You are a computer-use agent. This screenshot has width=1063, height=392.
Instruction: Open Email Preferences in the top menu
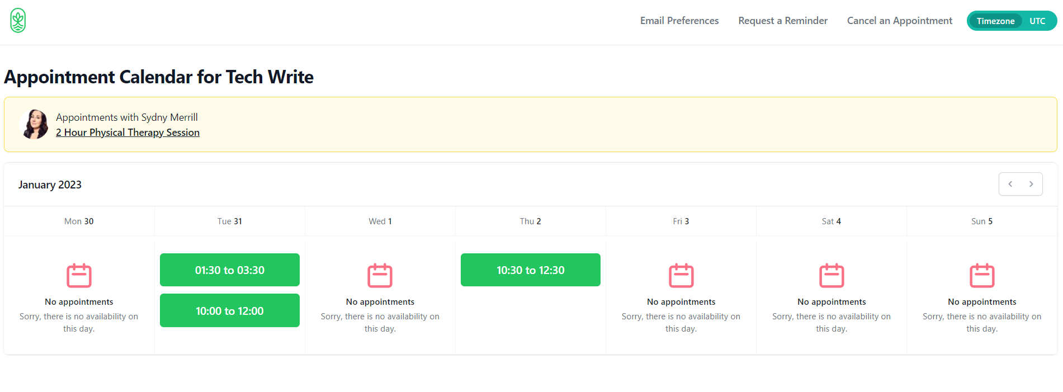679,21
